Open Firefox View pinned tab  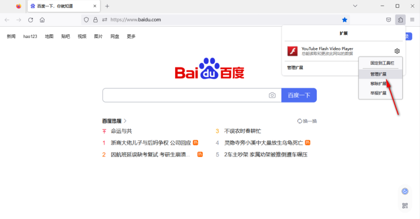pyautogui.click(x=18, y=6)
